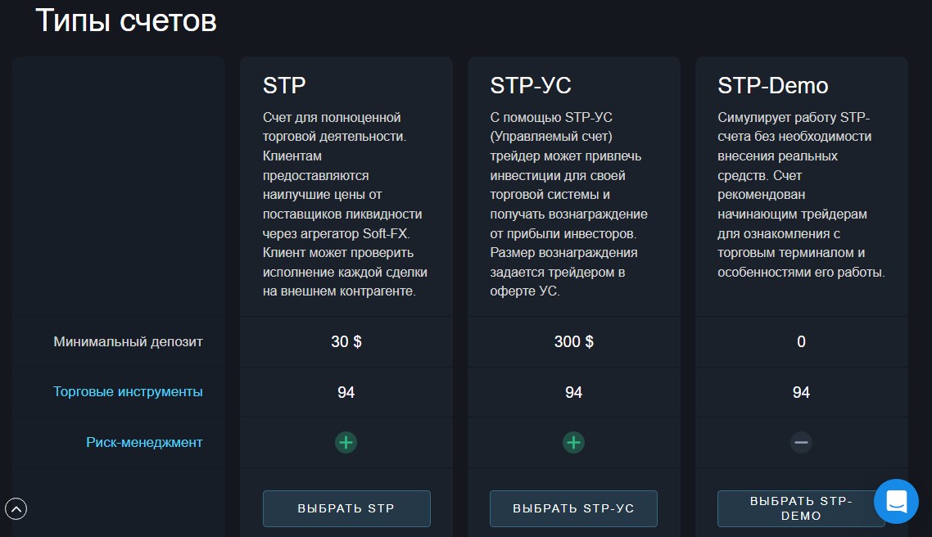This screenshot has height=537, width=932.
Task: Click the 0 deposit value for STP-Demo
Action: (801, 342)
